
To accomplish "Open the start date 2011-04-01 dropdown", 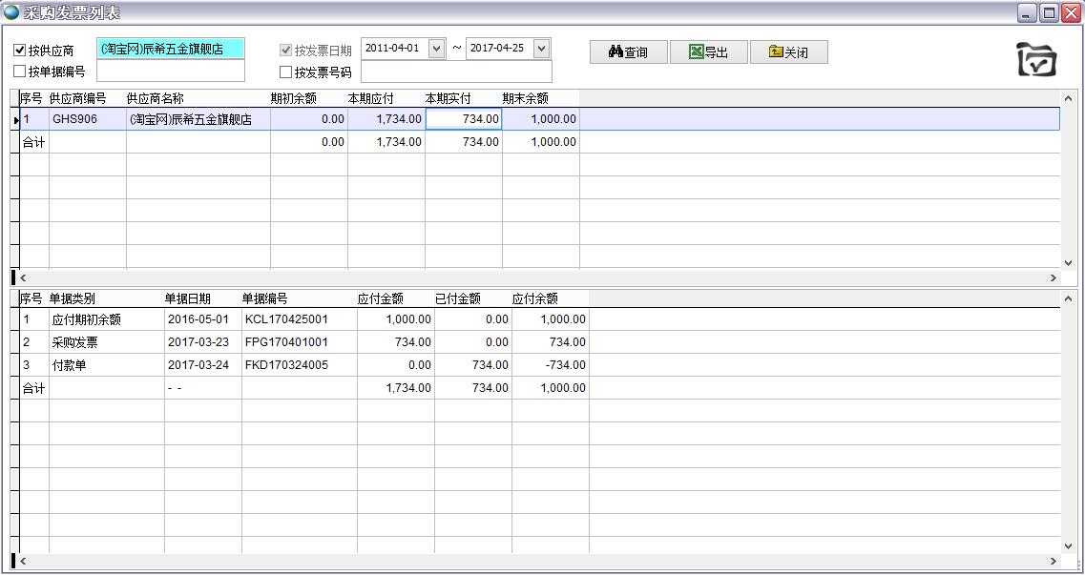I will pos(437,49).
